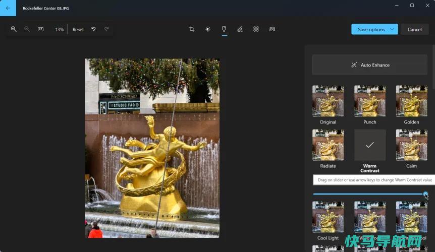Expand the Save options dropdown arrow
The image size is (435, 252).
(x=392, y=29)
